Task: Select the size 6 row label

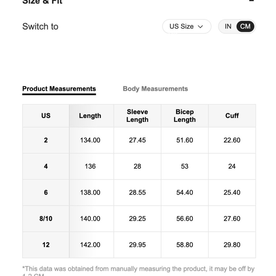Action: [x=46, y=192]
